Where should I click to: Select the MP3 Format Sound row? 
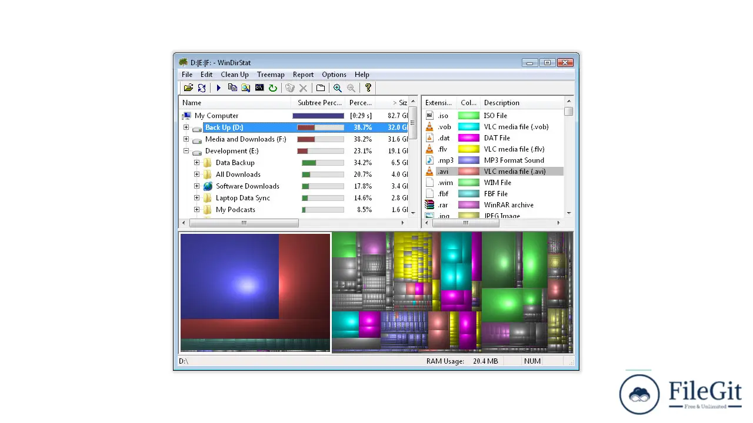click(x=493, y=160)
